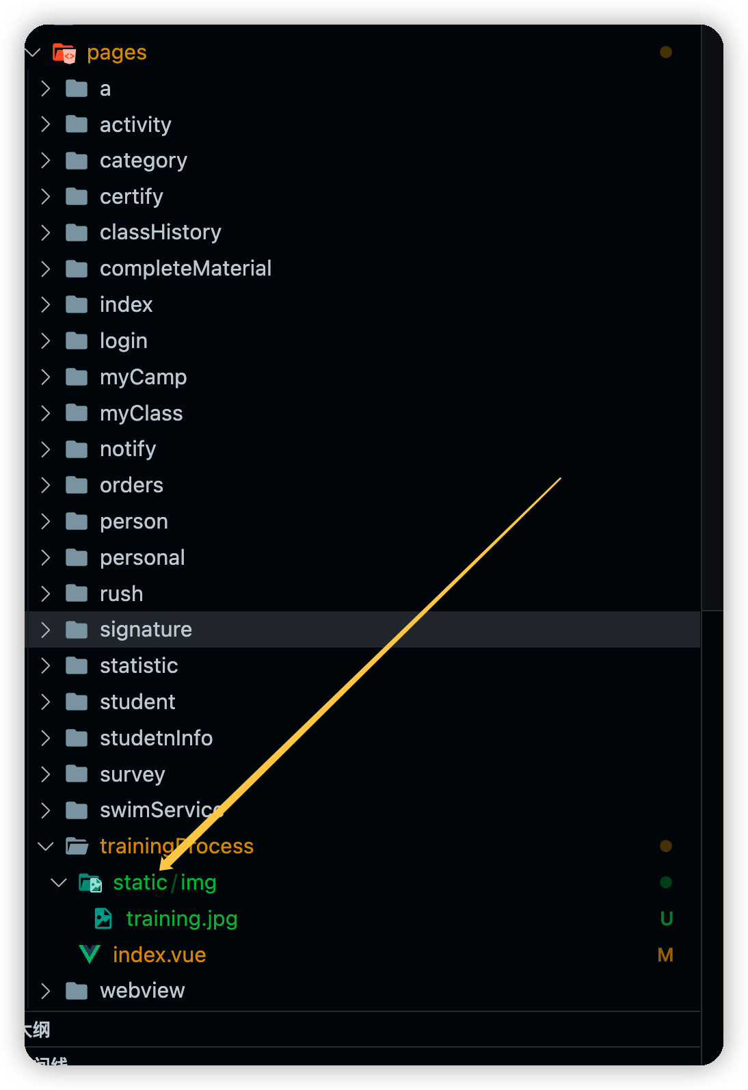Open the training.jpg file

coord(182,919)
